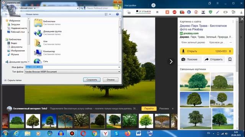The image size is (245, 137).
Task: Select Избранное in the navigation pane
Action: [13, 21]
